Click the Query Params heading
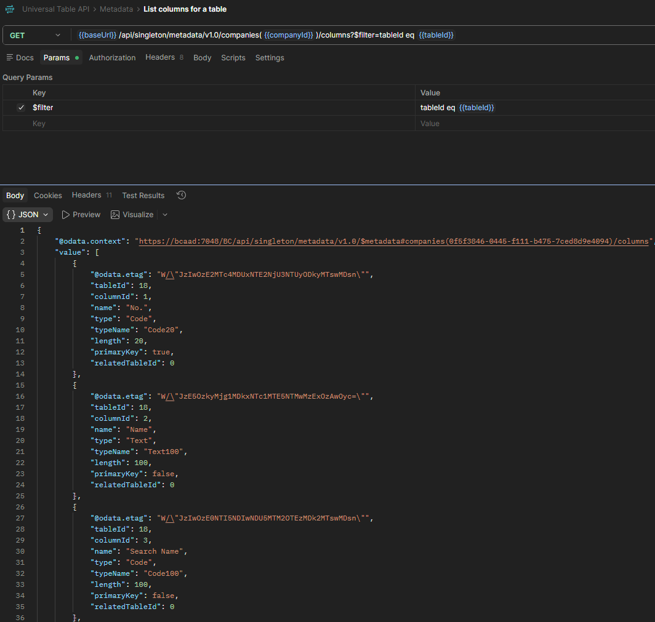The height and width of the screenshot is (622, 655). coord(28,78)
